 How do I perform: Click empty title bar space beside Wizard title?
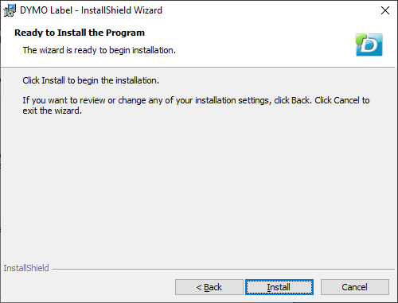pos(265,10)
